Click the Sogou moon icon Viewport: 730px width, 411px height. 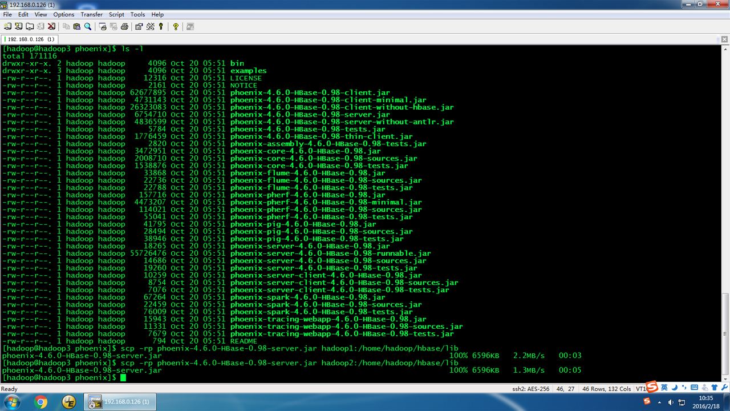[x=674, y=388]
